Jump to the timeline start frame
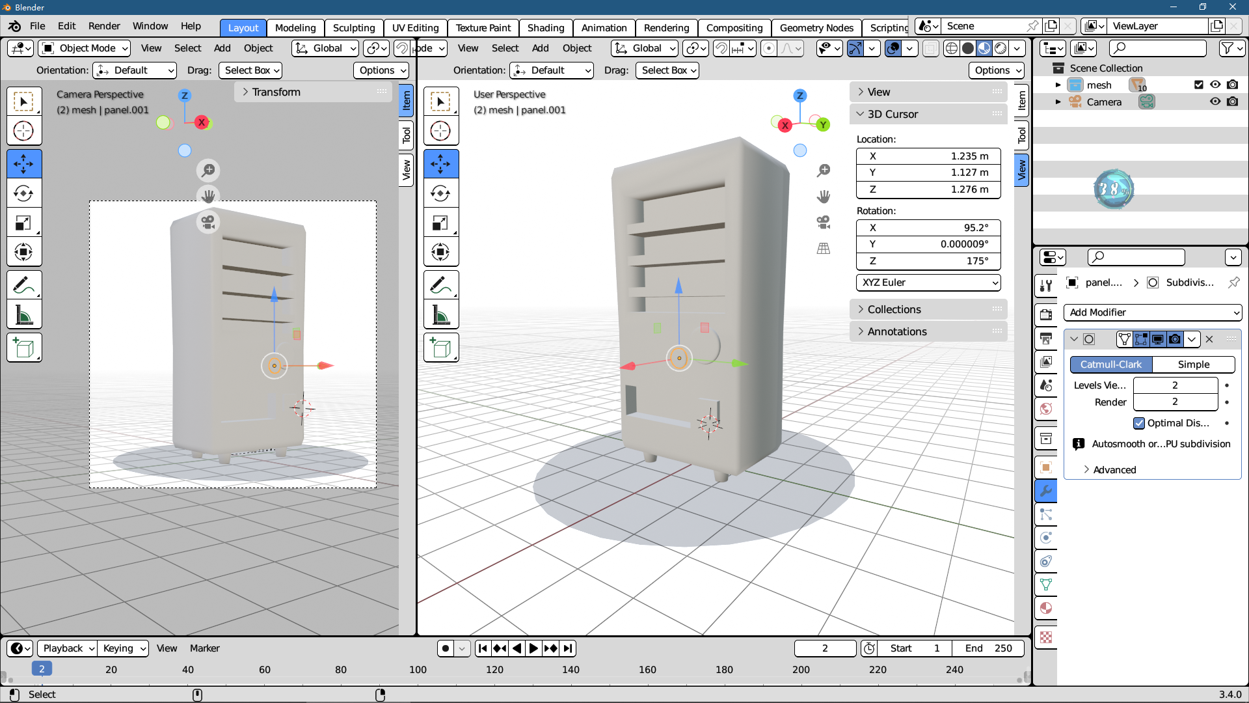The image size is (1249, 703). coord(483,648)
